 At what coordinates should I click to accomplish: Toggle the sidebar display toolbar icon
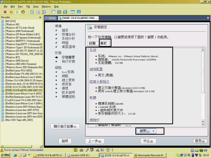pyautogui.click(x=53, y=12)
